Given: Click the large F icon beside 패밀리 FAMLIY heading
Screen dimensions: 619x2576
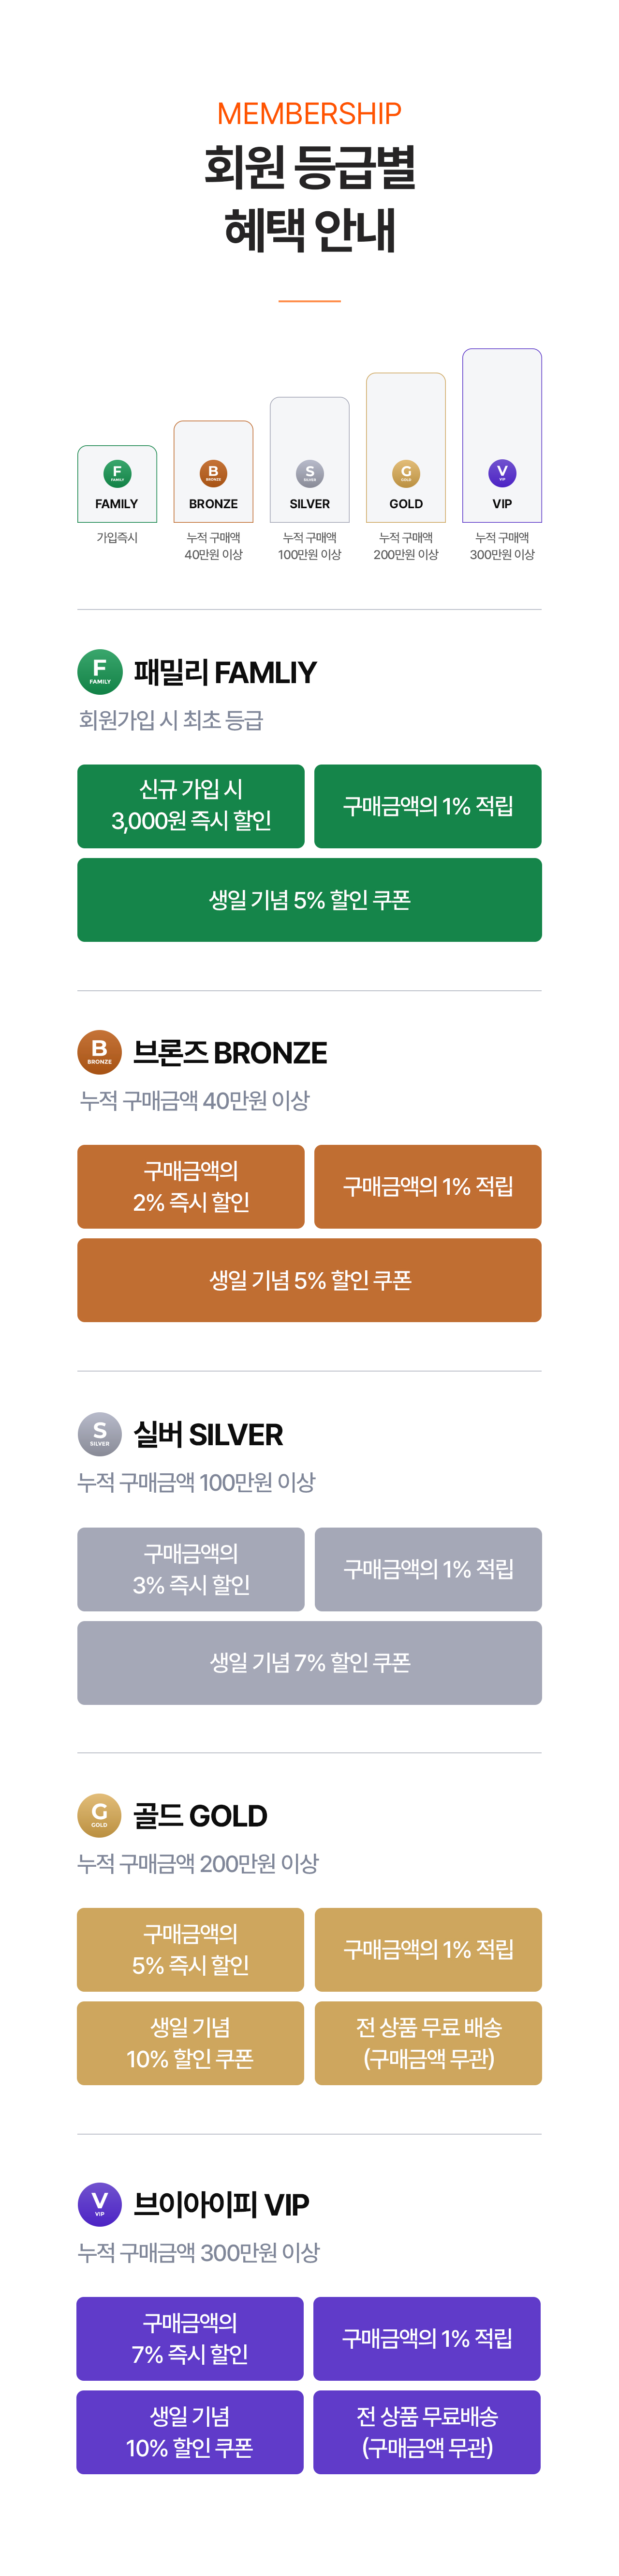Looking at the screenshot, I should [100, 672].
